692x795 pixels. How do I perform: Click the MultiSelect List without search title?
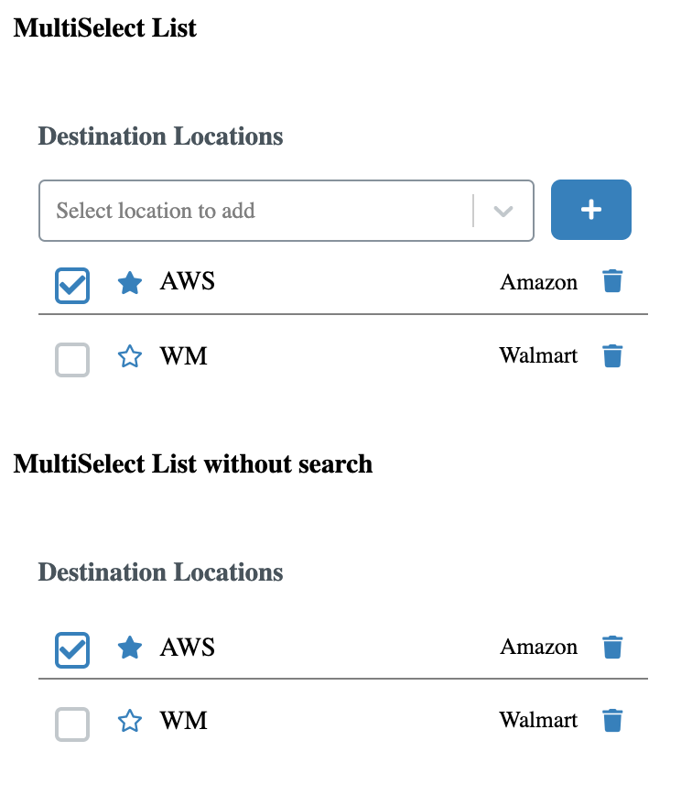[192, 464]
